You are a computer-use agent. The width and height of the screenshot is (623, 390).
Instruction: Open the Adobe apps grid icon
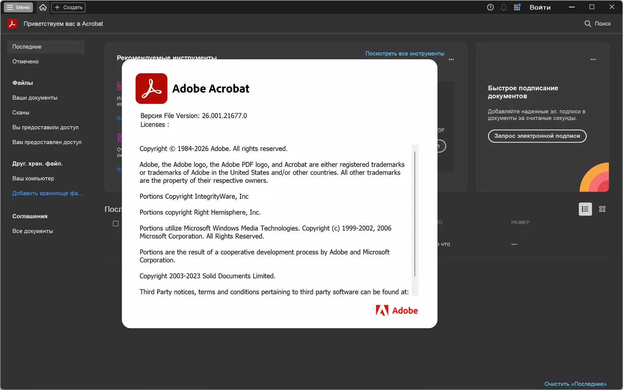click(x=517, y=7)
